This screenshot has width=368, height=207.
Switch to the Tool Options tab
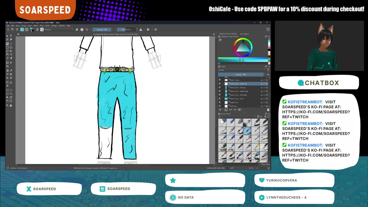(244, 34)
